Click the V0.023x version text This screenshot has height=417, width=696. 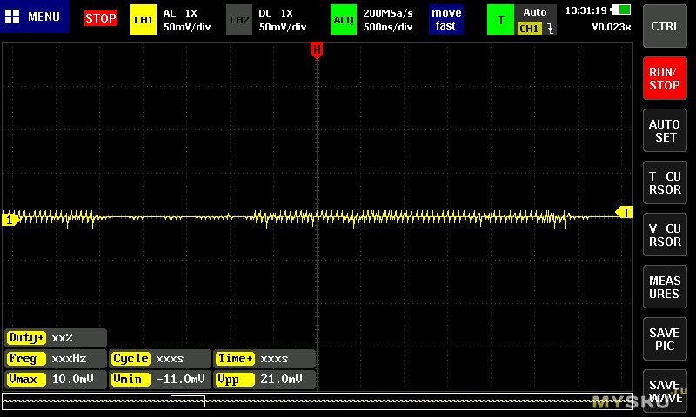(x=612, y=27)
